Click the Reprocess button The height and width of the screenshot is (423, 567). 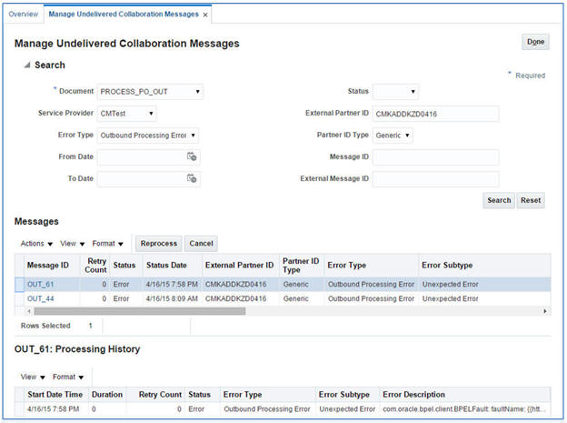click(158, 244)
